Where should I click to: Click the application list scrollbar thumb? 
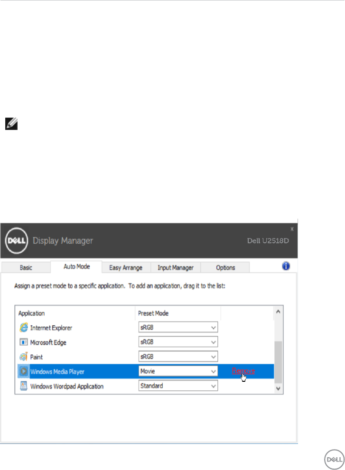(278, 362)
